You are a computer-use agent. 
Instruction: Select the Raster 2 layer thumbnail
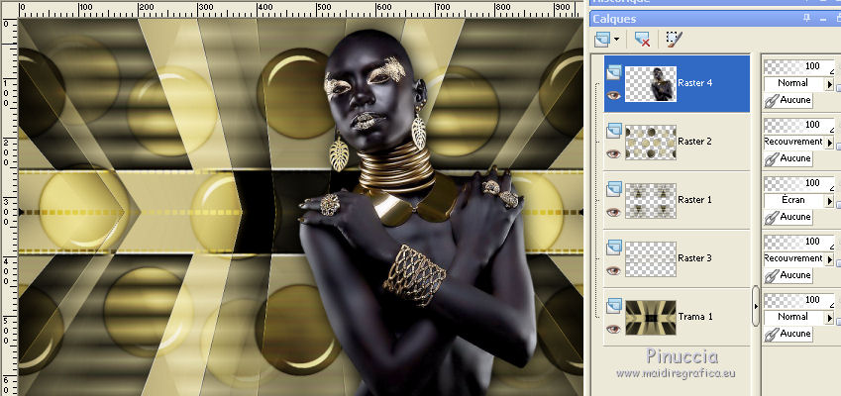651,142
